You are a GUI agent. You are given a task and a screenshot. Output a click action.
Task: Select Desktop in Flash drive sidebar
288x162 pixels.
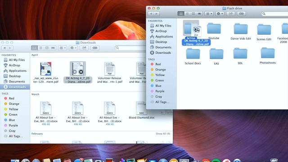(x=161, y=42)
